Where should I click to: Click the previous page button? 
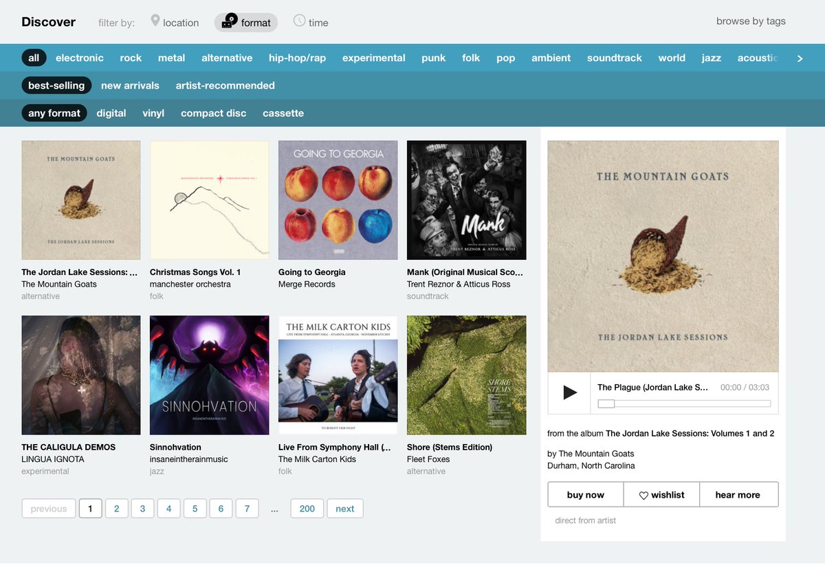[x=49, y=509]
